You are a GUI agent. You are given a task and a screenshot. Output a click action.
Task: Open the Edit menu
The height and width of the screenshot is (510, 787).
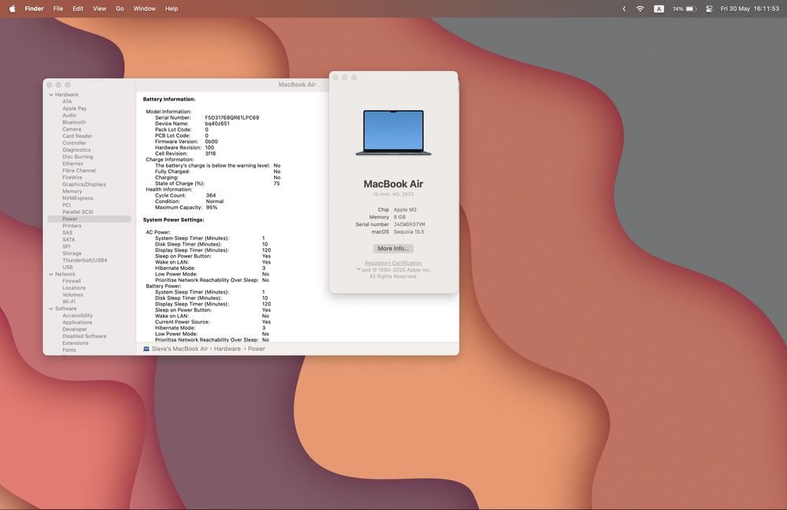[x=78, y=9]
